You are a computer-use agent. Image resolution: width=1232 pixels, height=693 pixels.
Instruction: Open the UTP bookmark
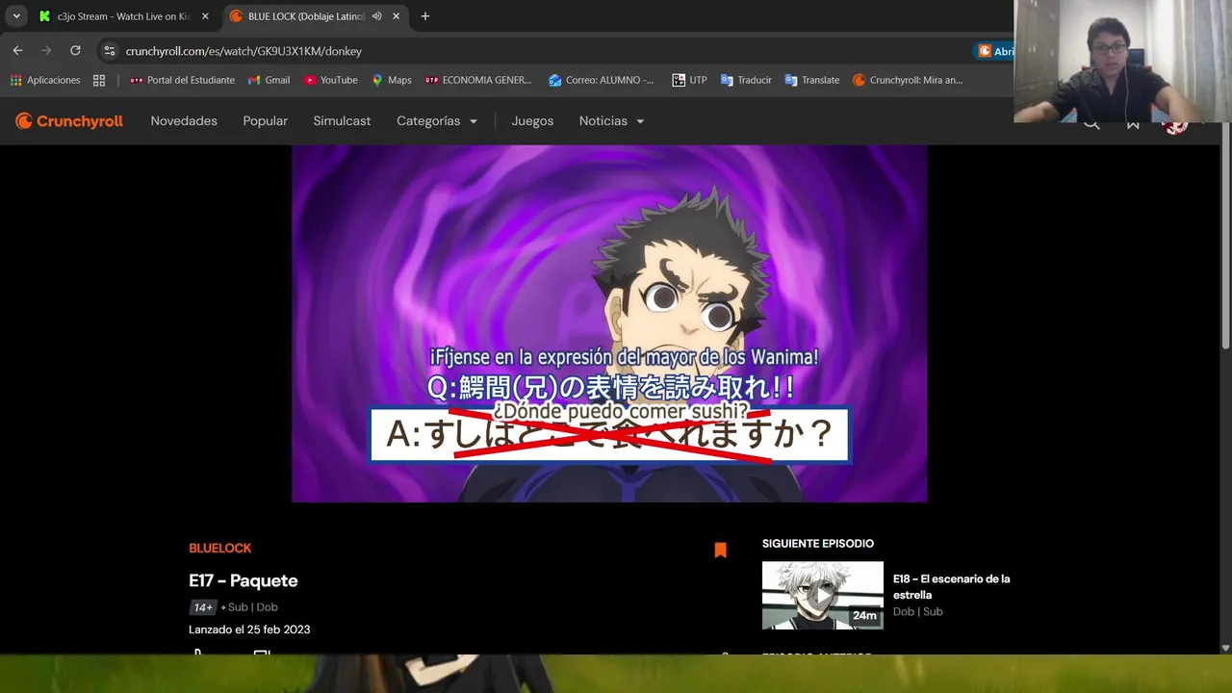[689, 80]
